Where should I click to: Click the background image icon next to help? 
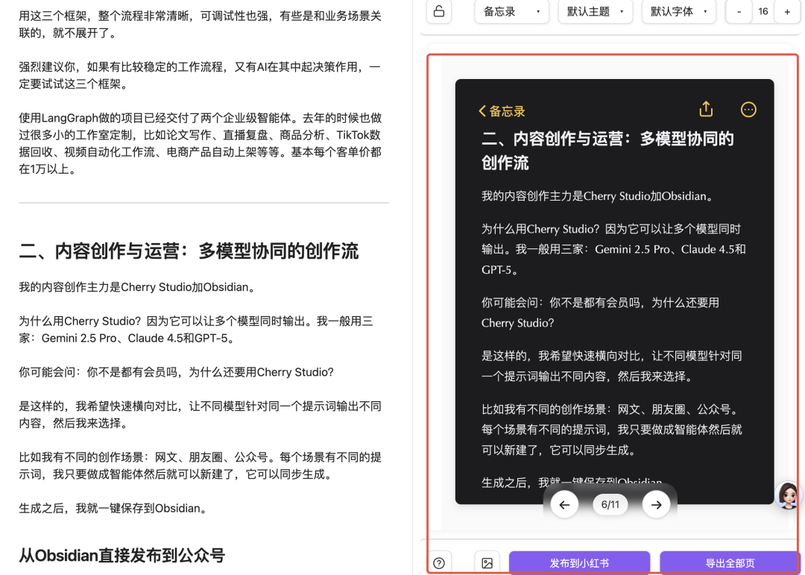488,563
